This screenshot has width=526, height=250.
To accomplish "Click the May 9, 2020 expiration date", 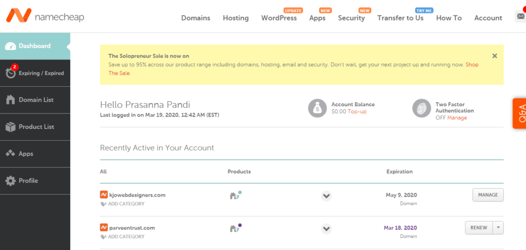I will pyautogui.click(x=401, y=195).
